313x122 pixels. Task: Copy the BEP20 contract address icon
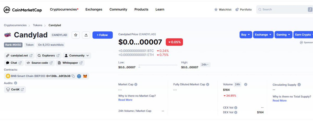73,76
